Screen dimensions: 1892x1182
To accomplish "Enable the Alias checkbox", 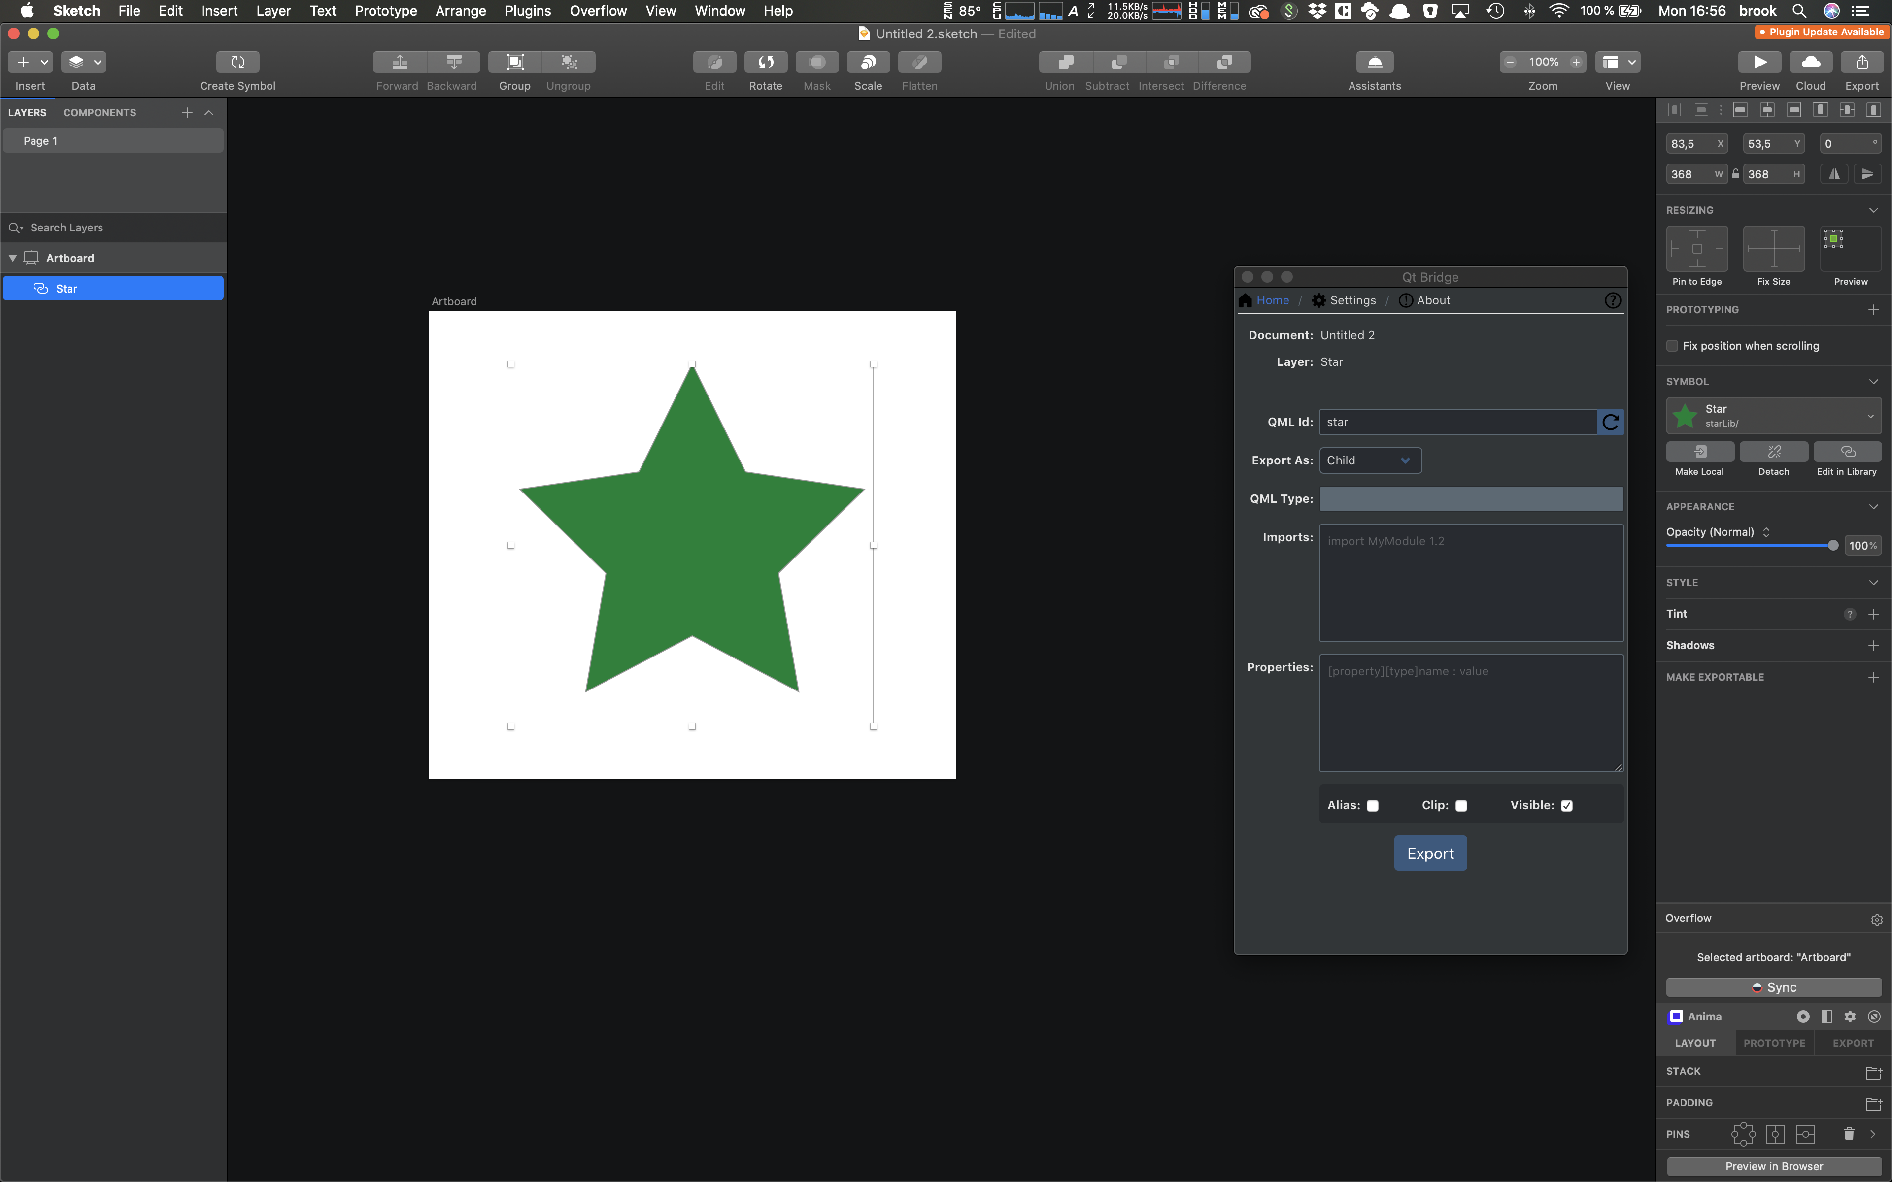I will coord(1373,806).
